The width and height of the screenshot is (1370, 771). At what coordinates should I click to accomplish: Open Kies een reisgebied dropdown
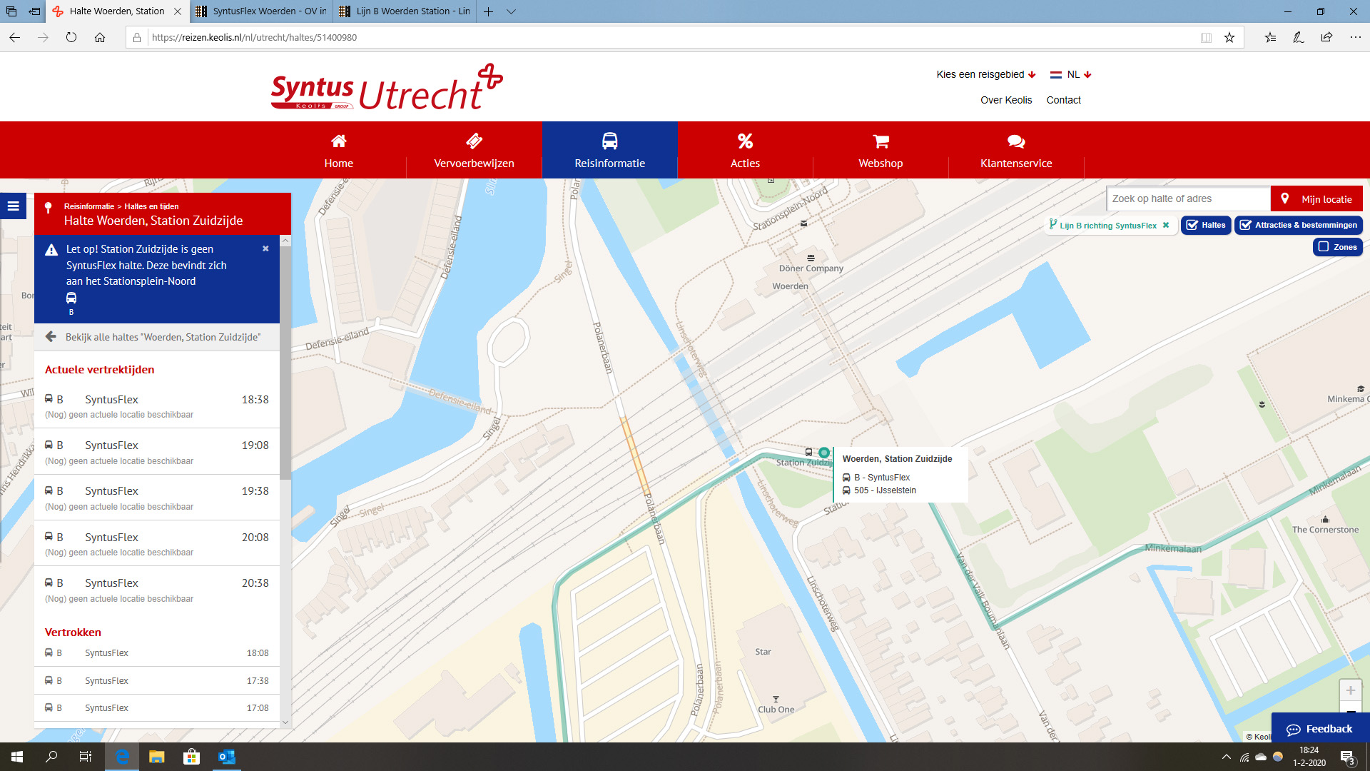click(x=985, y=74)
